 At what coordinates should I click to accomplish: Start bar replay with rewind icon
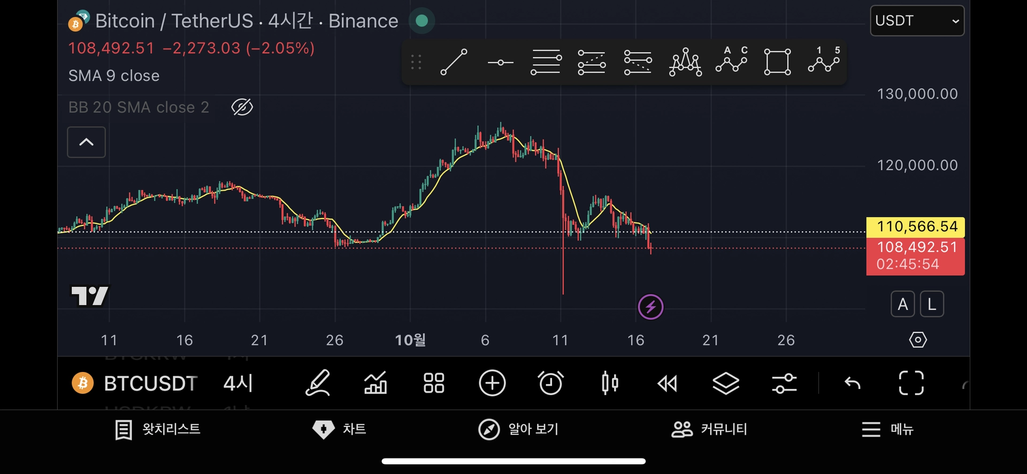[x=667, y=383]
